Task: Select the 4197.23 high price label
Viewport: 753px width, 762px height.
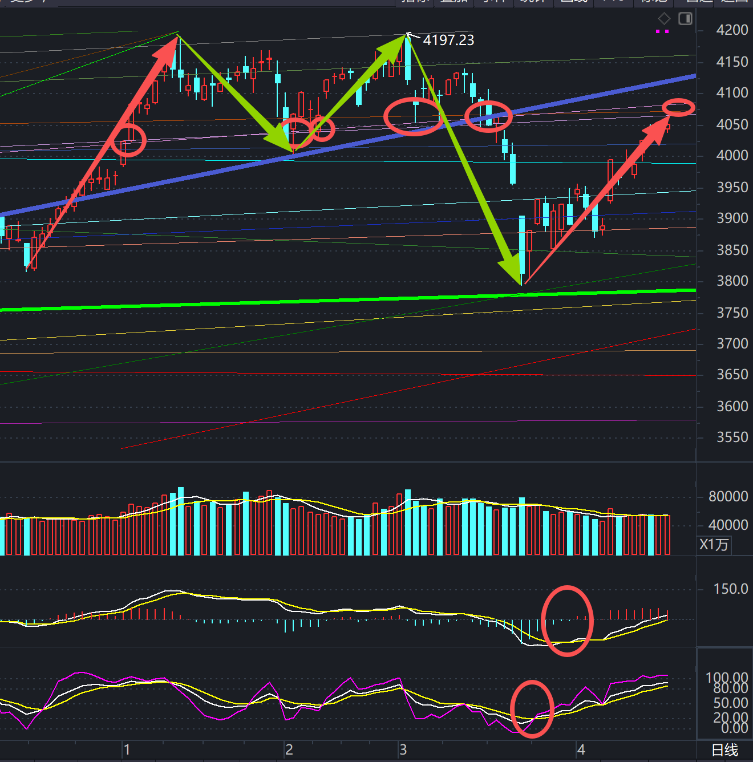Action: pos(448,40)
